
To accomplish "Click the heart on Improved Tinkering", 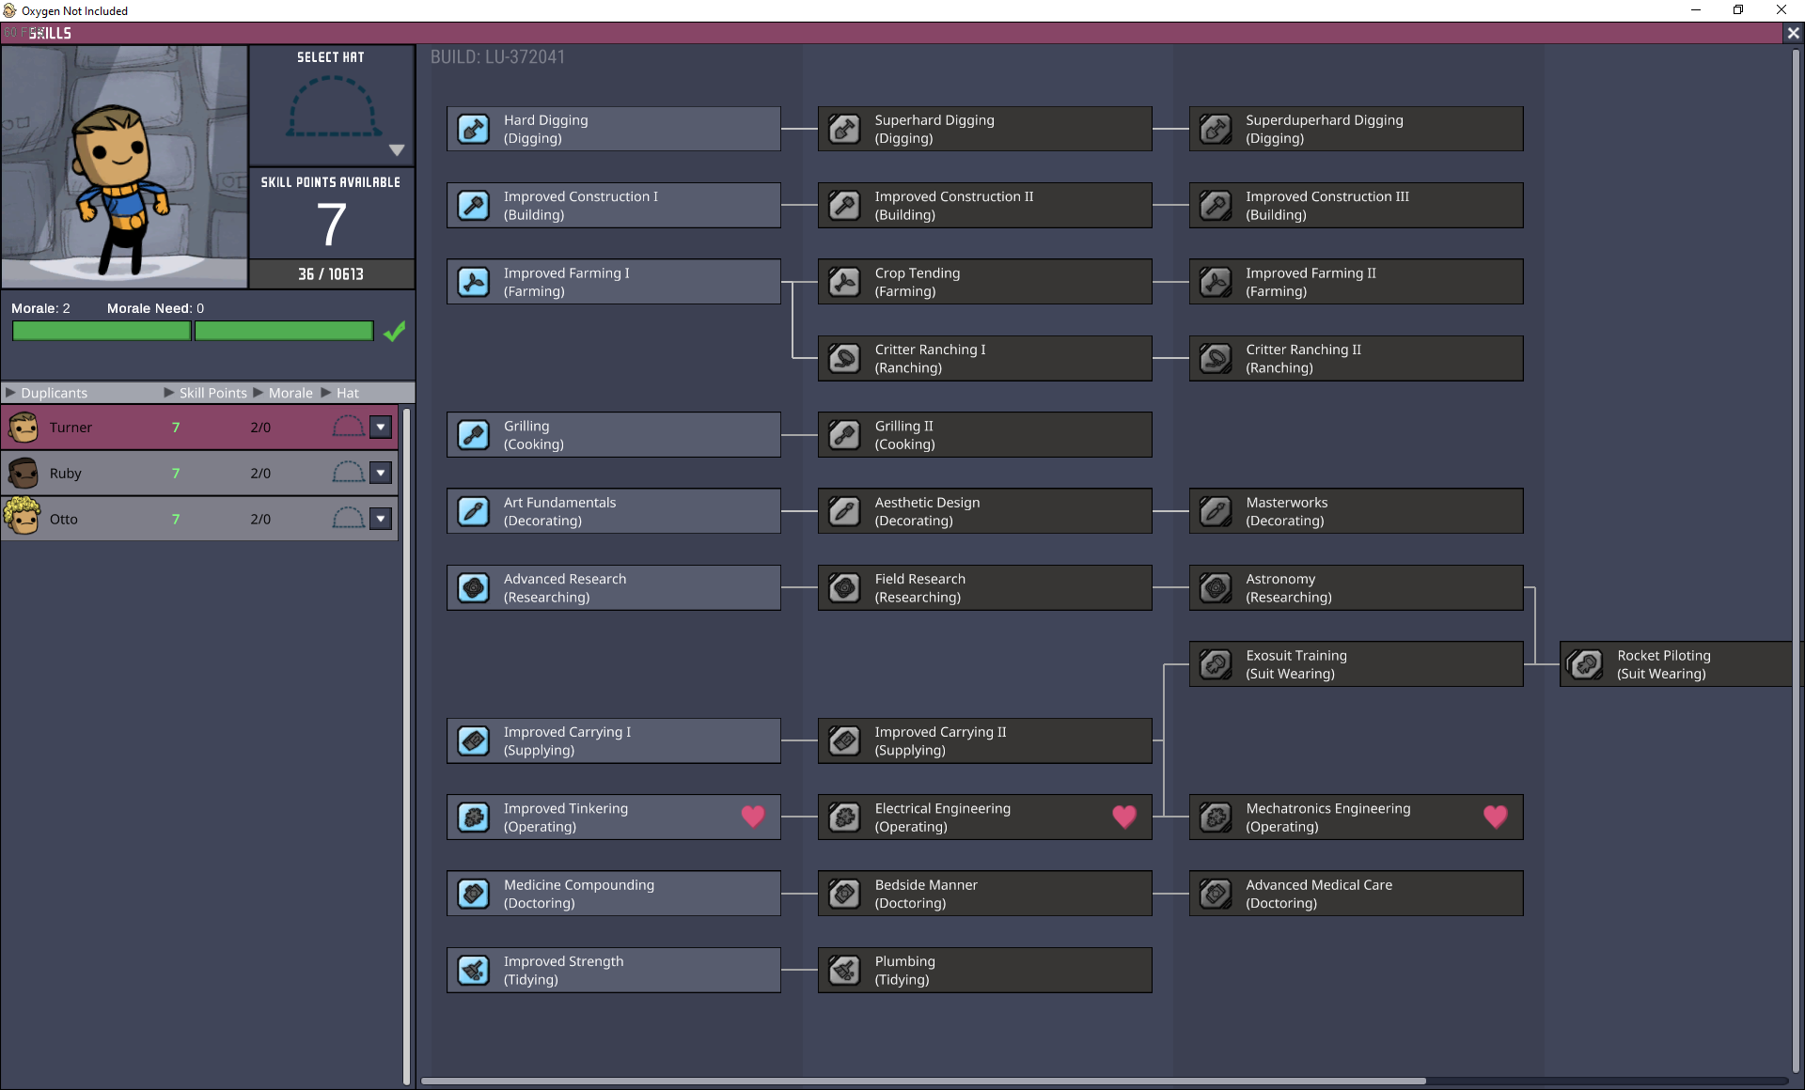I will click(x=753, y=817).
